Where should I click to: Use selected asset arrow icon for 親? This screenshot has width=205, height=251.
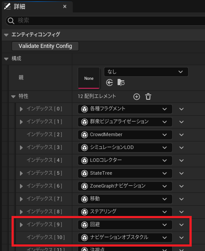(x=110, y=82)
